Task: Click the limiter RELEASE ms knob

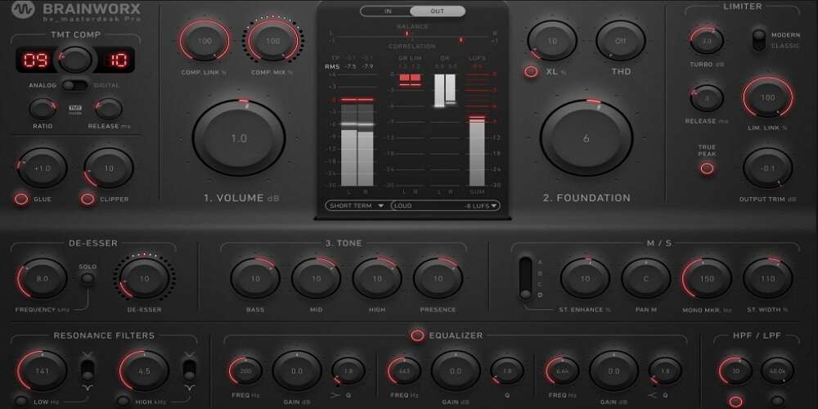Action: pyautogui.click(x=707, y=97)
